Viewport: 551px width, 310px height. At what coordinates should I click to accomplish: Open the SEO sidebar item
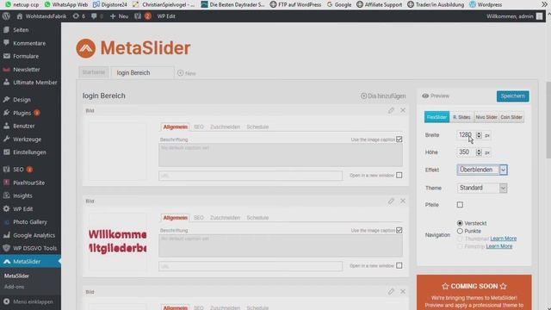18,170
